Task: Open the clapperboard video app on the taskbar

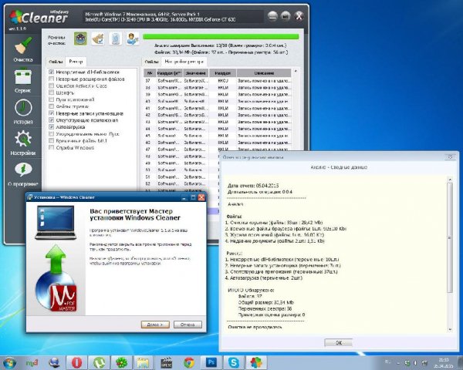Action: point(166,362)
